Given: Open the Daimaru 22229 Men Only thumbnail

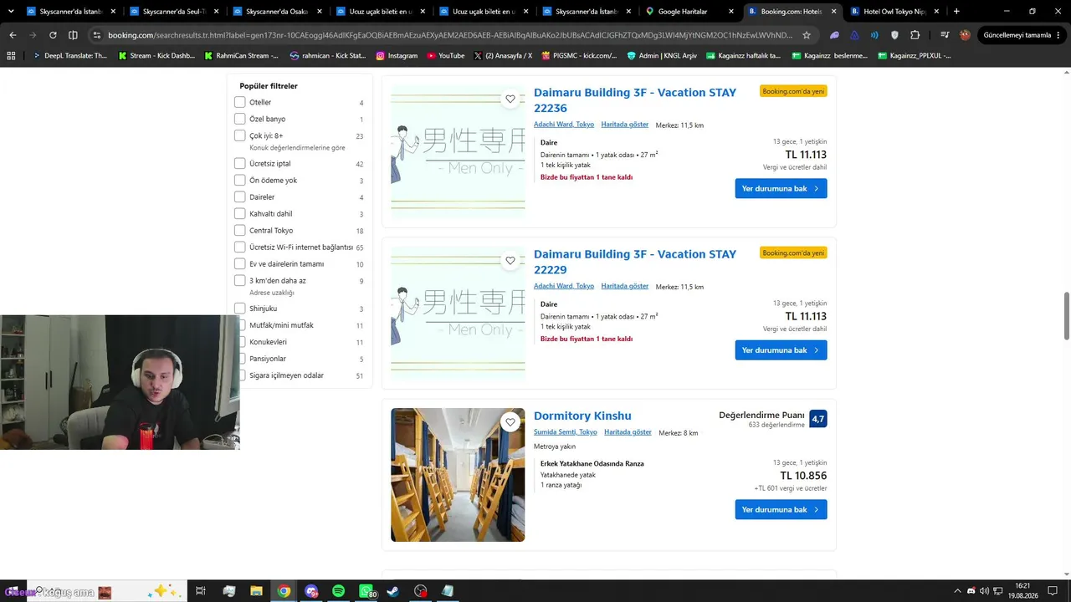Looking at the screenshot, I should pos(458,314).
